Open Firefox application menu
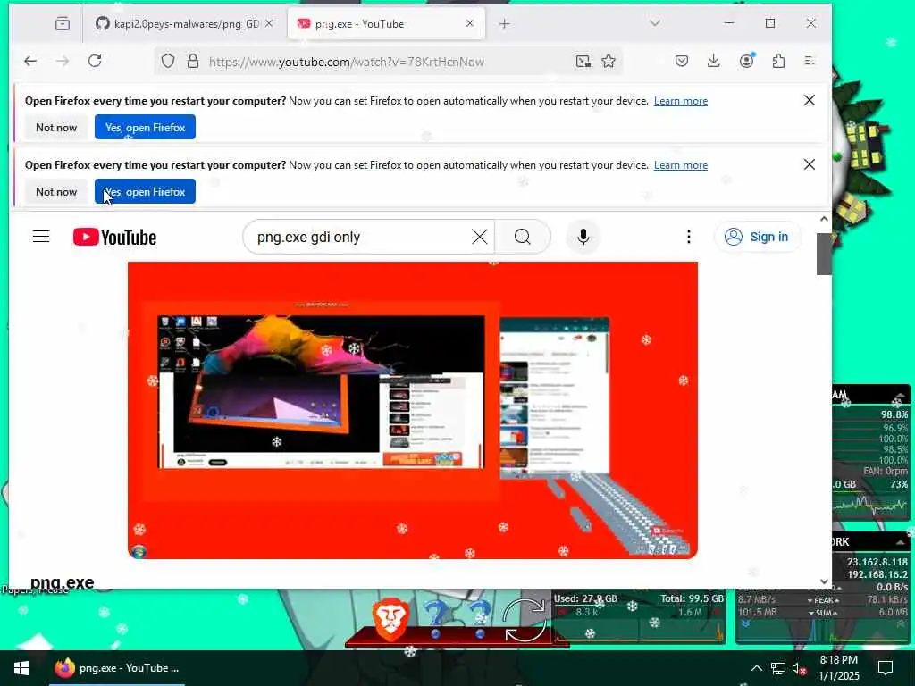Viewport: 915px width, 686px height. 810,62
